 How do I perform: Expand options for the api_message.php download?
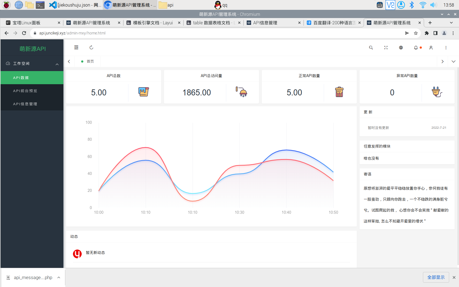coord(58,277)
